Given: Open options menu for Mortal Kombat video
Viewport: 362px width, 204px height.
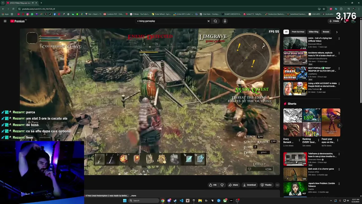Looking at the screenshot, I should (x=339, y=84).
